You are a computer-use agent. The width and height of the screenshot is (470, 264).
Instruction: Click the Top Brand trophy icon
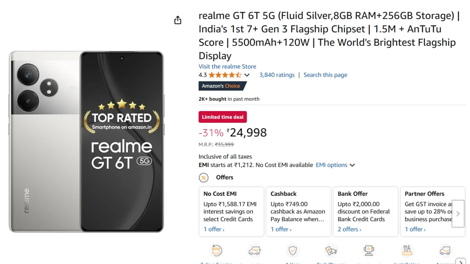click(x=369, y=251)
